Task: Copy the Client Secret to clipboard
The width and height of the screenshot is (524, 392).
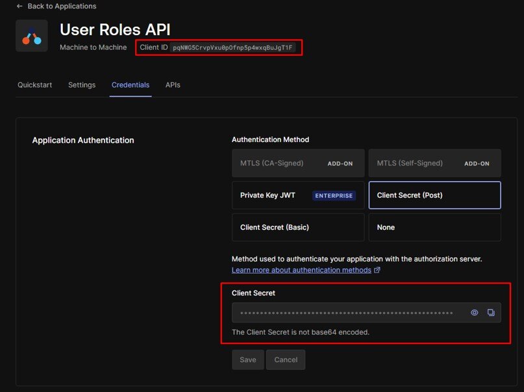Action: (x=491, y=313)
